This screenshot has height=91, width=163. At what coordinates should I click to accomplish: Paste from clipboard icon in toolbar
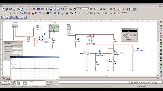click(34, 9)
